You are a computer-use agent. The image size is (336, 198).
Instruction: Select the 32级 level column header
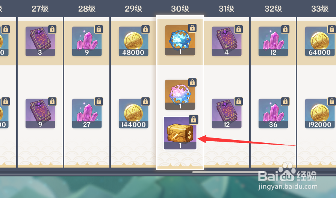tap(273, 9)
